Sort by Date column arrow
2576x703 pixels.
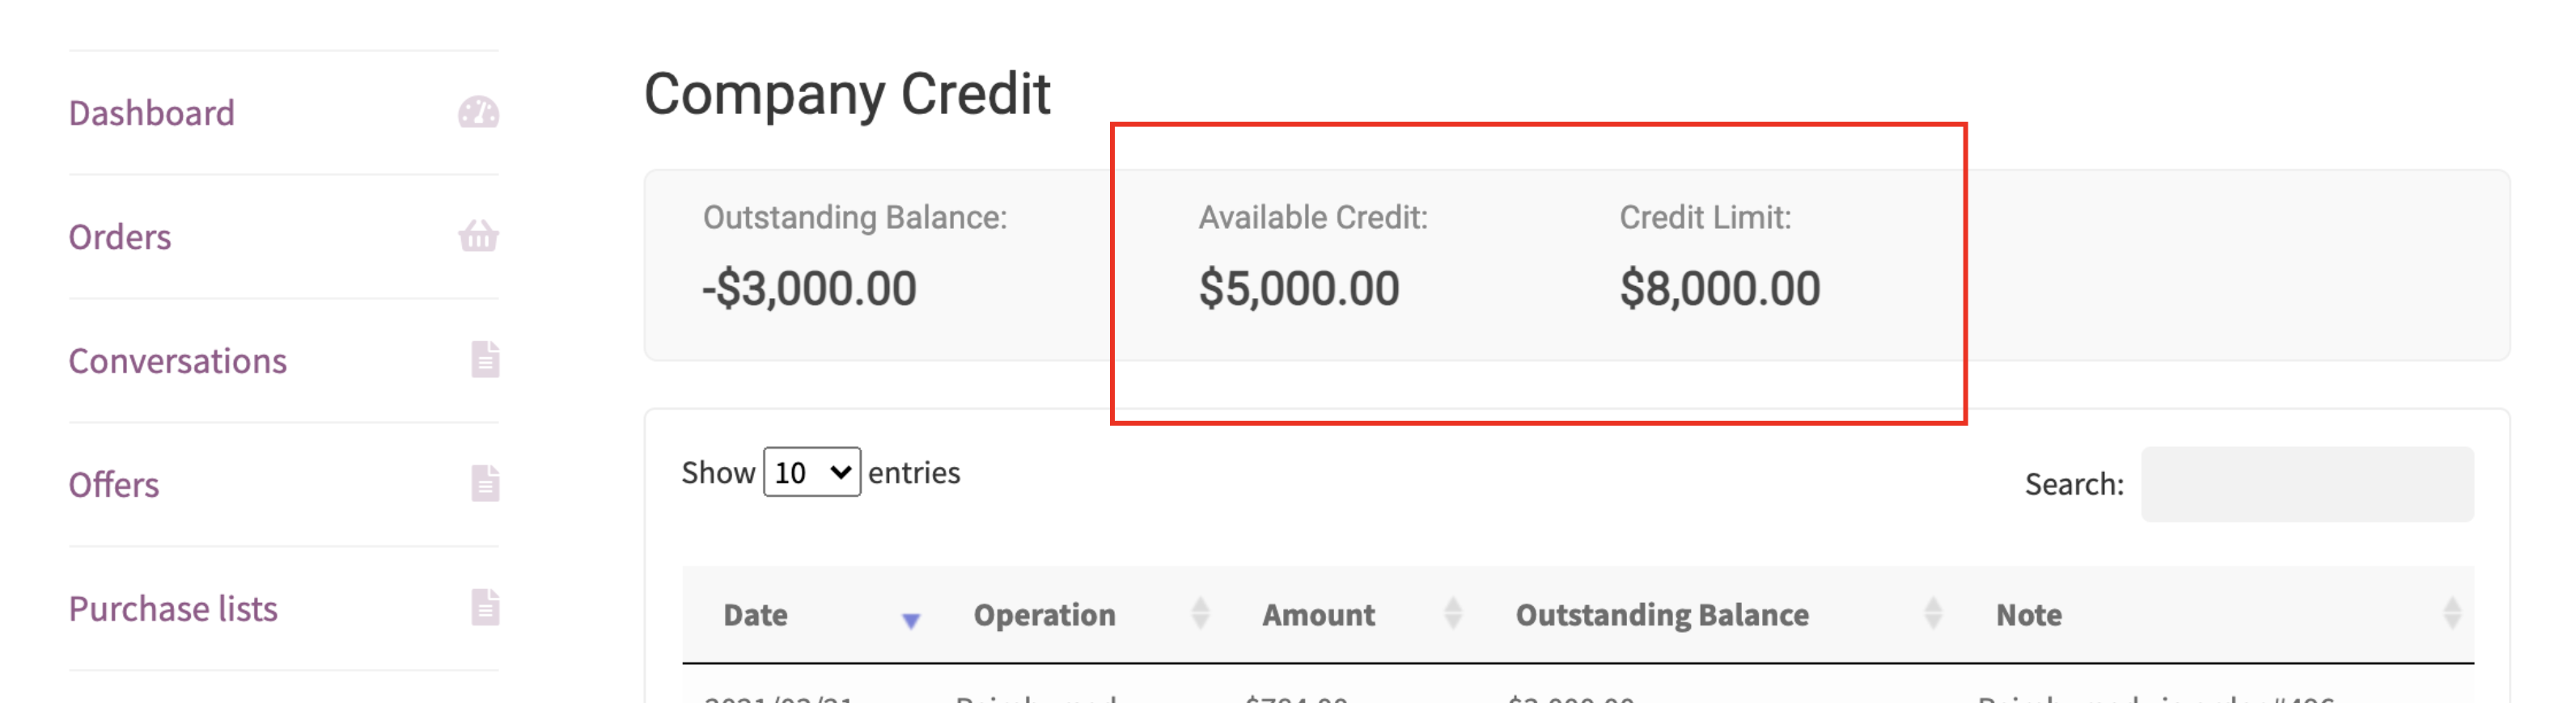(910, 621)
